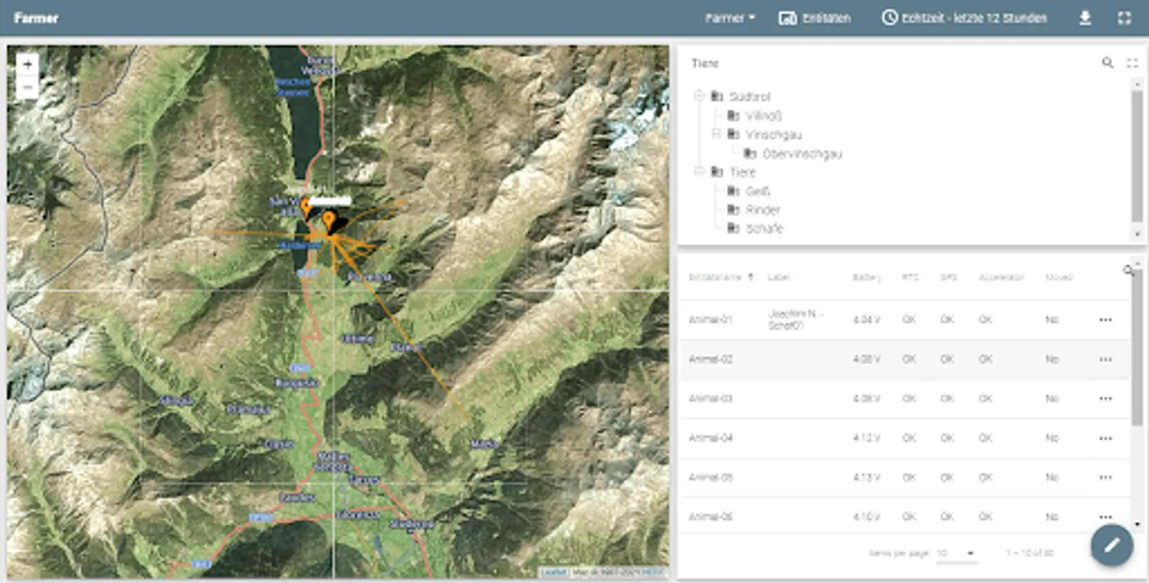Open the actions menu for Animal-04
This screenshot has height=583, width=1149.
tap(1106, 439)
